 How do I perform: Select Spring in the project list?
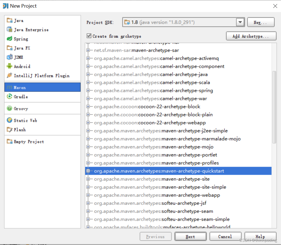(x=43, y=39)
